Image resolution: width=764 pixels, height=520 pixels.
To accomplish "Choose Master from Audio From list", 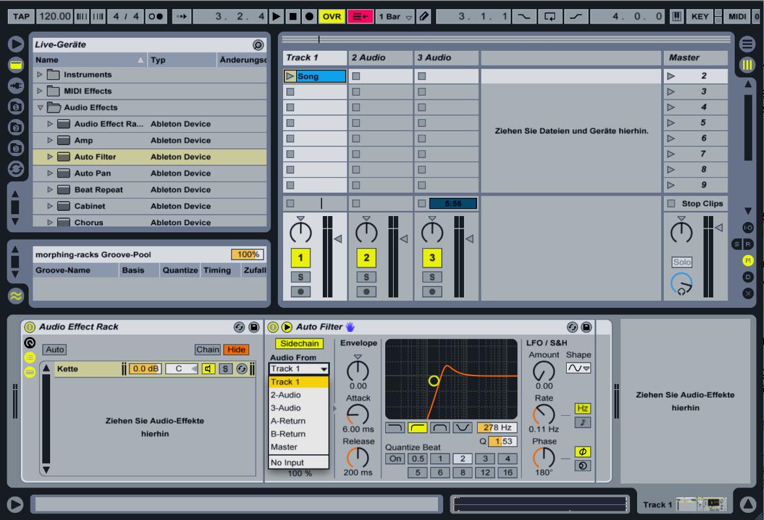I will 299,447.
